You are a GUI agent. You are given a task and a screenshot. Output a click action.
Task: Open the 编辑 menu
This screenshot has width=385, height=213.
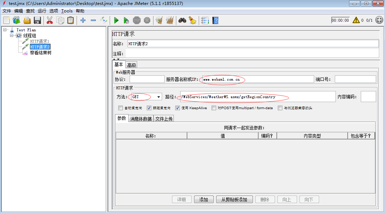pos(19,11)
